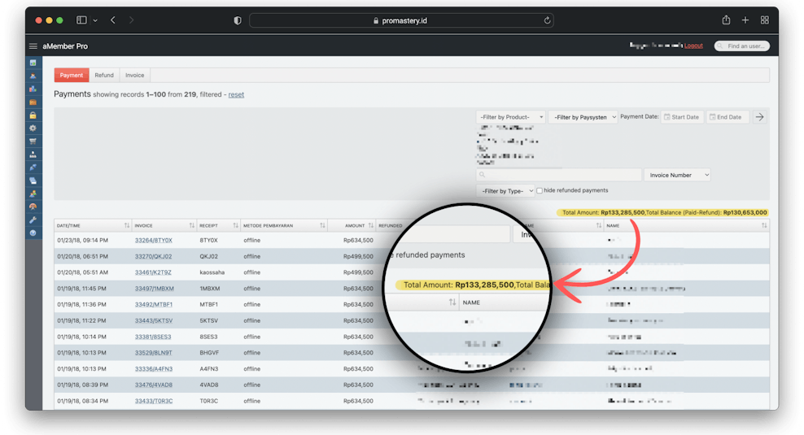Open the shopping cart sidebar icon
This screenshot has width=804, height=435.
click(x=33, y=141)
